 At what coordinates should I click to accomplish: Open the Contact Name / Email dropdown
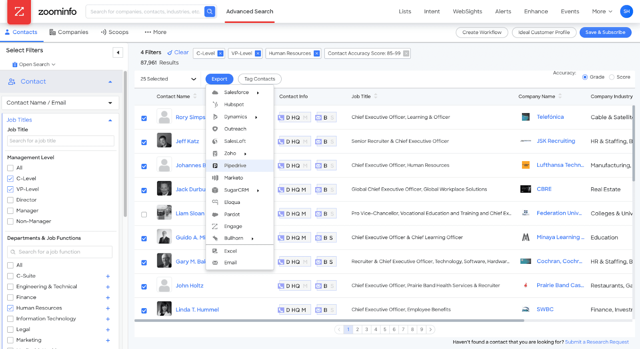click(x=60, y=103)
